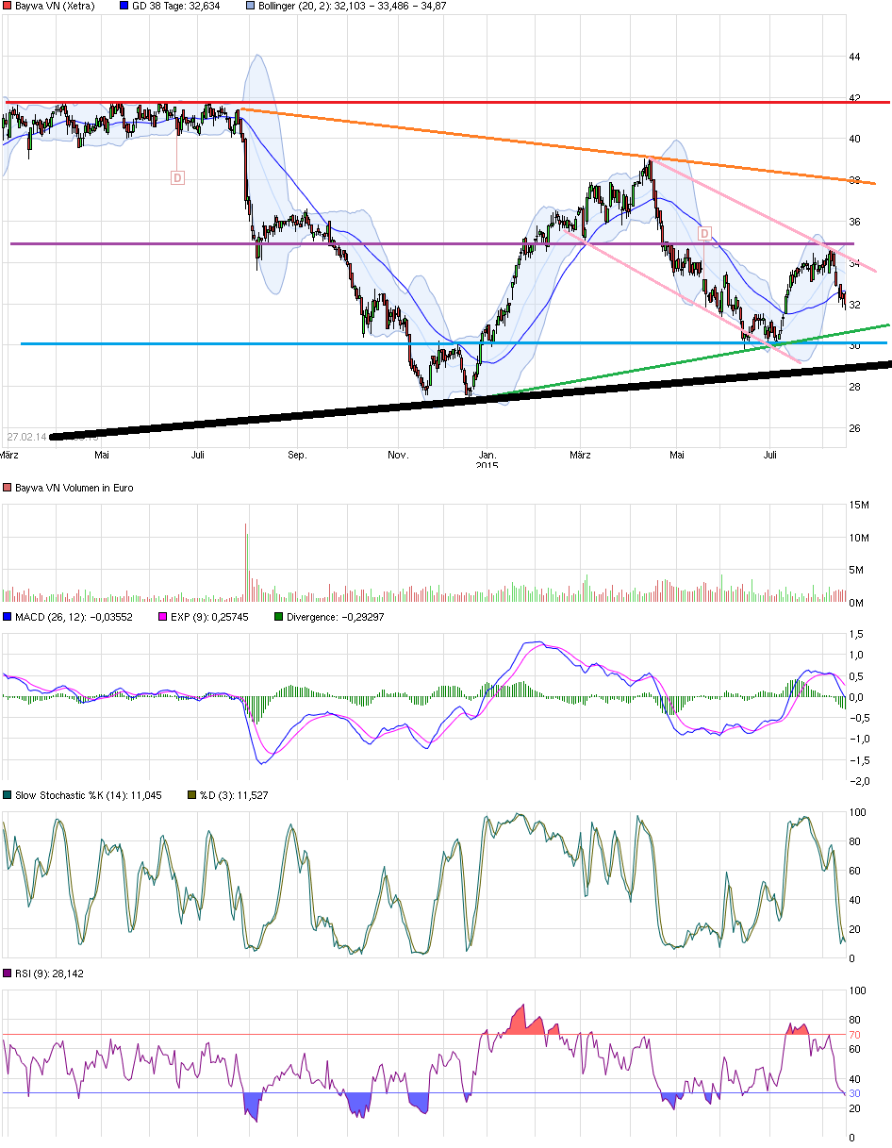Toggle the D dividend marker near Mai 2015
This screenshot has width=892, height=1148.
pyautogui.click(x=703, y=234)
